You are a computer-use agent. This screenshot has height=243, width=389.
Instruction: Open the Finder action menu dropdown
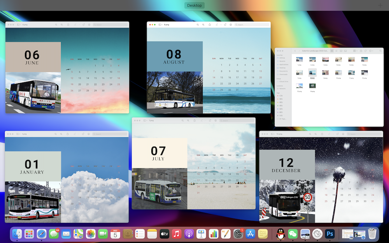(x=371, y=51)
